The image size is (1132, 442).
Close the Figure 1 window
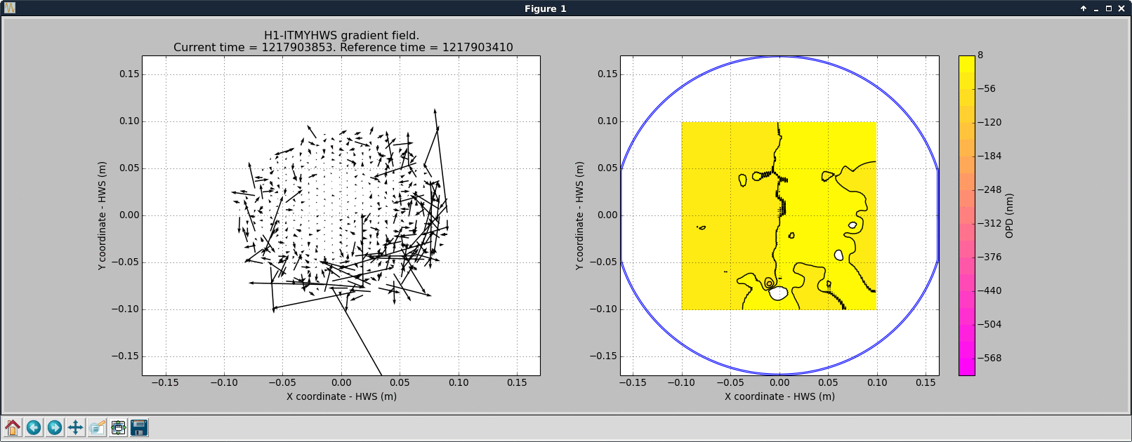[1121, 8]
